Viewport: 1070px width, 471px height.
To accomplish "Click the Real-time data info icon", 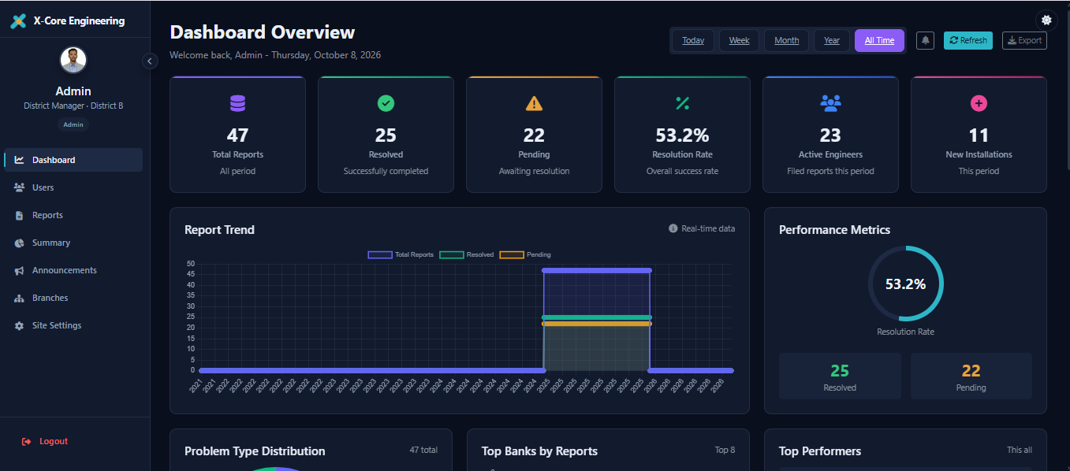I will coord(673,228).
